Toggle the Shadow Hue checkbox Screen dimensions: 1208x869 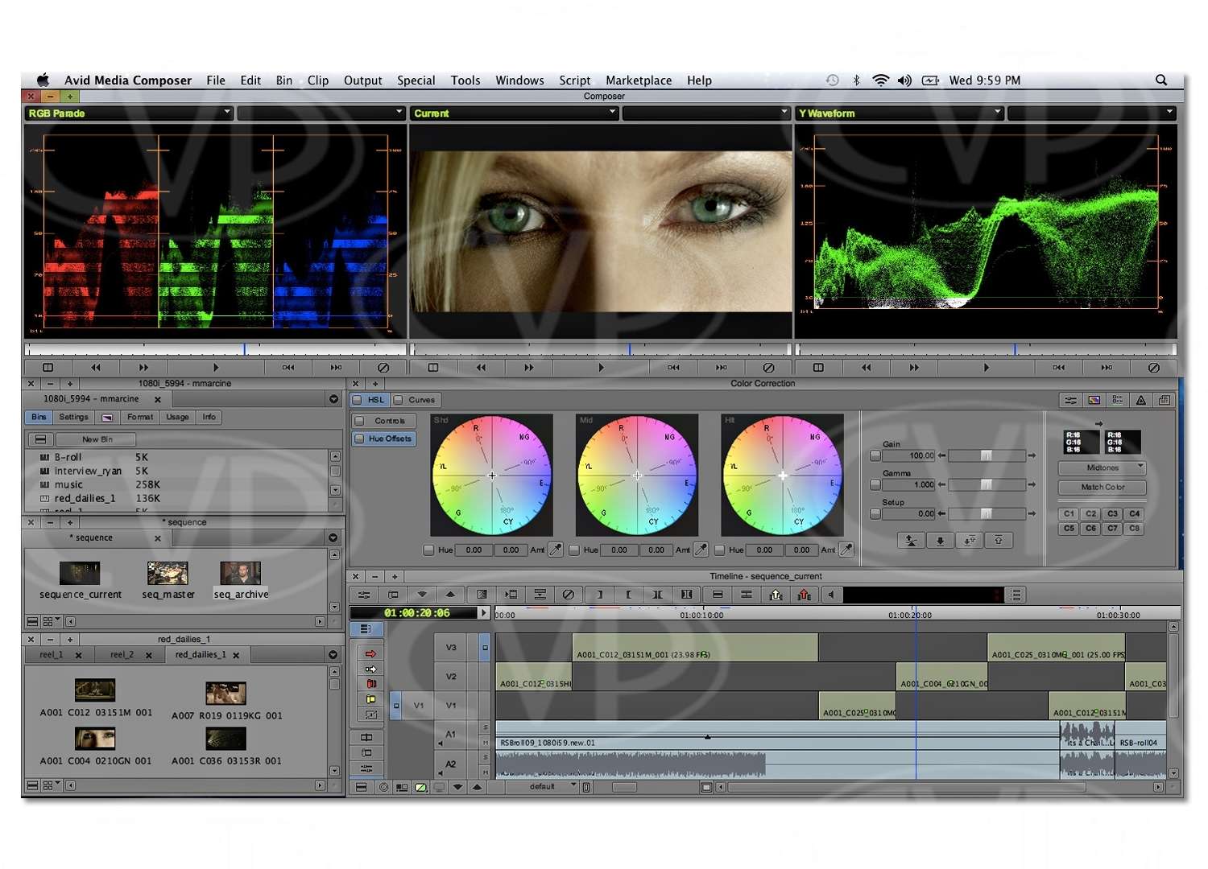tap(428, 550)
